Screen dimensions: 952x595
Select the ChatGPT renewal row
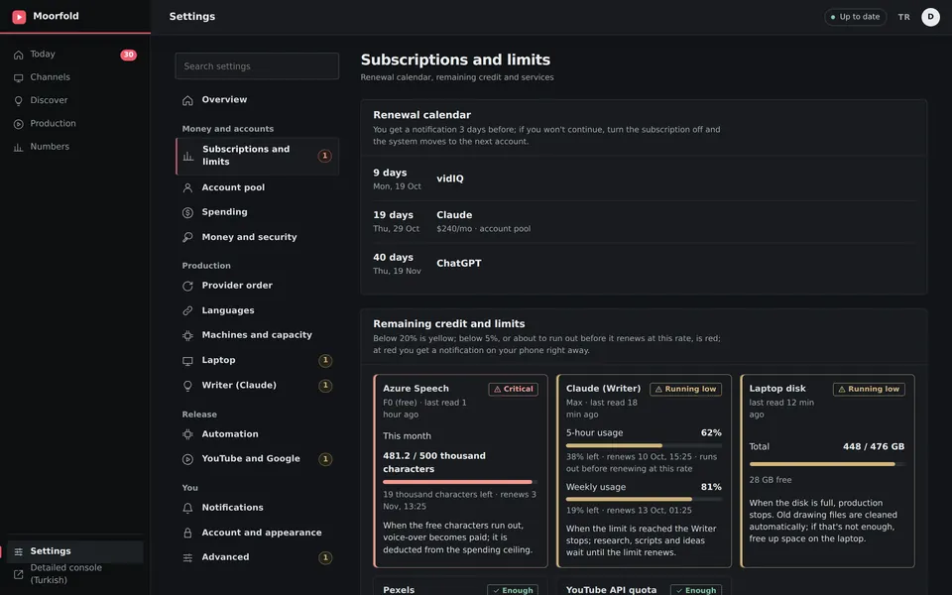point(644,264)
